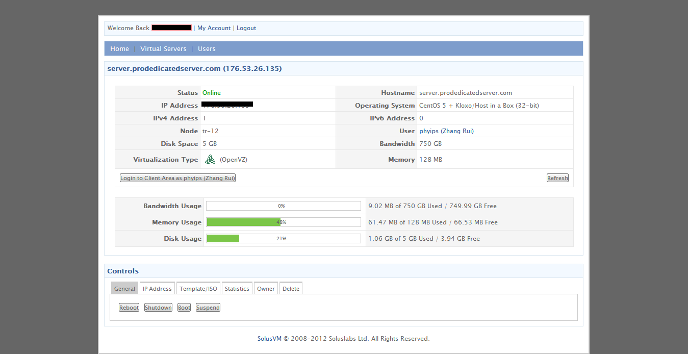Screen dimensions: 688x354
Task: Click the Controls section heading
Action: tap(123, 271)
